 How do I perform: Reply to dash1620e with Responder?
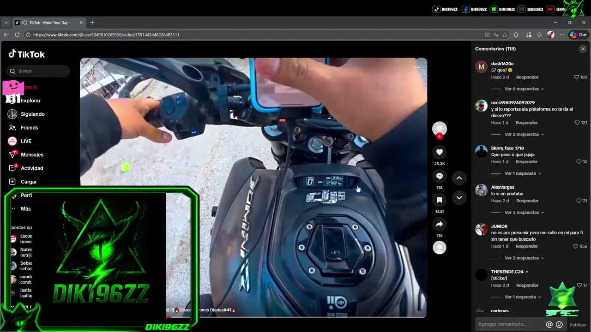click(527, 77)
